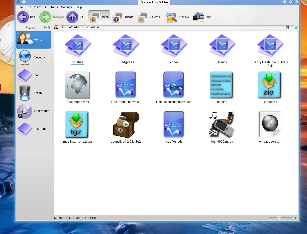Select Documento nuevo.ott file icon
This screenshot has width=307, height=234.
pos(126,85)
